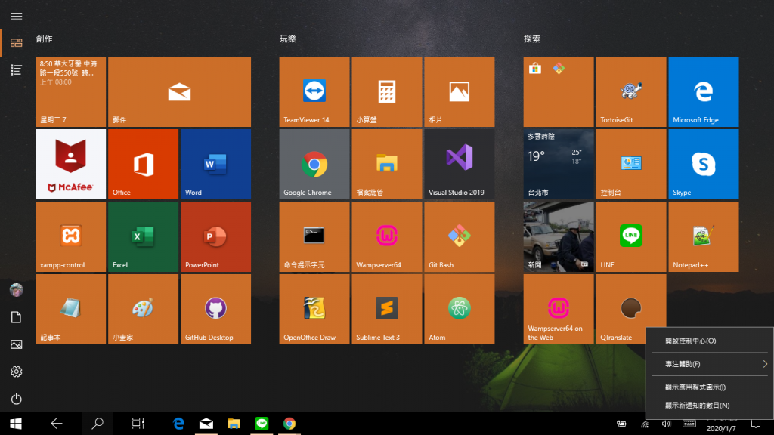The height and width of the screenshot is (435, 774).
Task: Click the Windows Start button on taskbar
Action: coord(16,424)
